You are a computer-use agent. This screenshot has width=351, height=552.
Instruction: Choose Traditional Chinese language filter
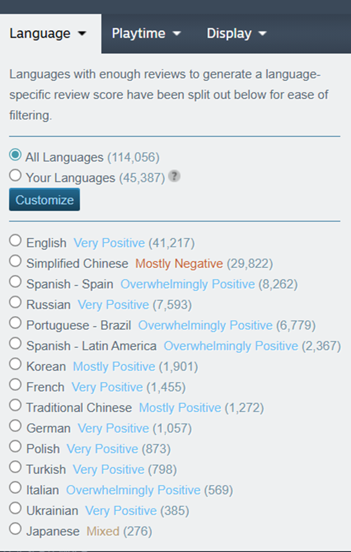tap(15, 405)
